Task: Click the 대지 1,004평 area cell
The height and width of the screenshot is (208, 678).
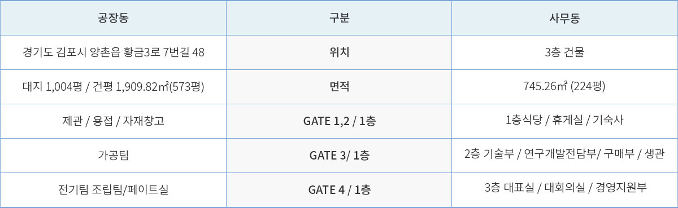Action: [113, 87]
